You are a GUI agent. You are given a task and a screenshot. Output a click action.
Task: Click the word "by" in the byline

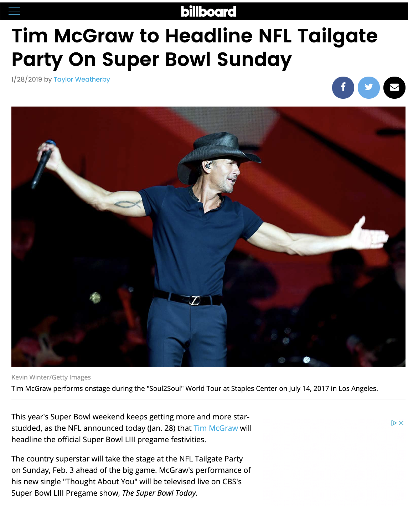[x=48, y=79]
